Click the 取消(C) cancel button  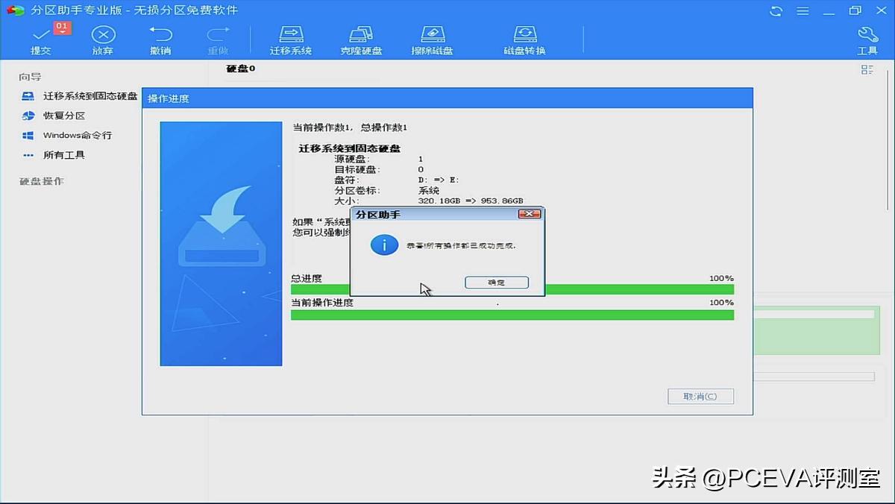(x=700, y=396)
